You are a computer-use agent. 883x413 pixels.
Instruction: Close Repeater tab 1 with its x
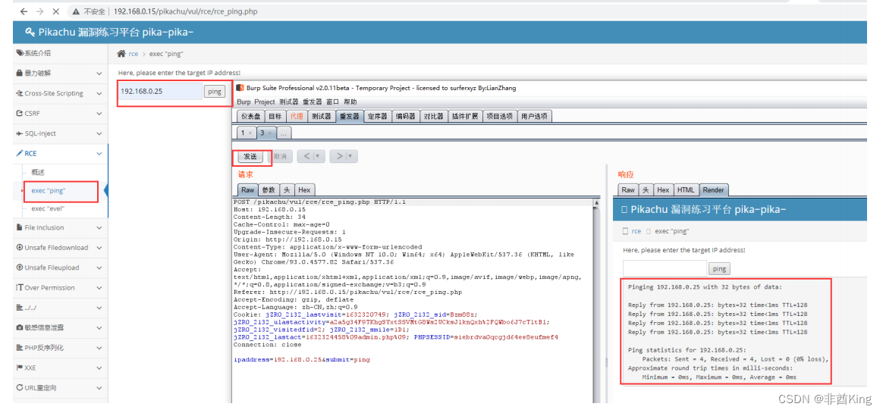(x=250, y=133)
